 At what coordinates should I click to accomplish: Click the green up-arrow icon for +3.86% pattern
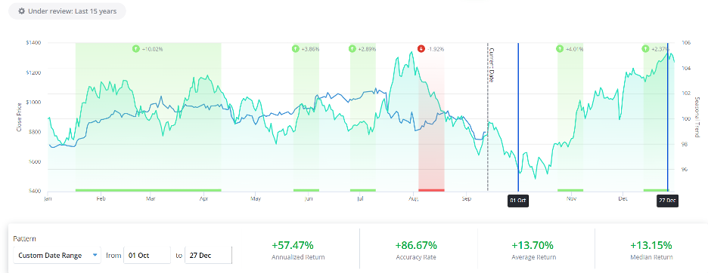coord(295,48)
